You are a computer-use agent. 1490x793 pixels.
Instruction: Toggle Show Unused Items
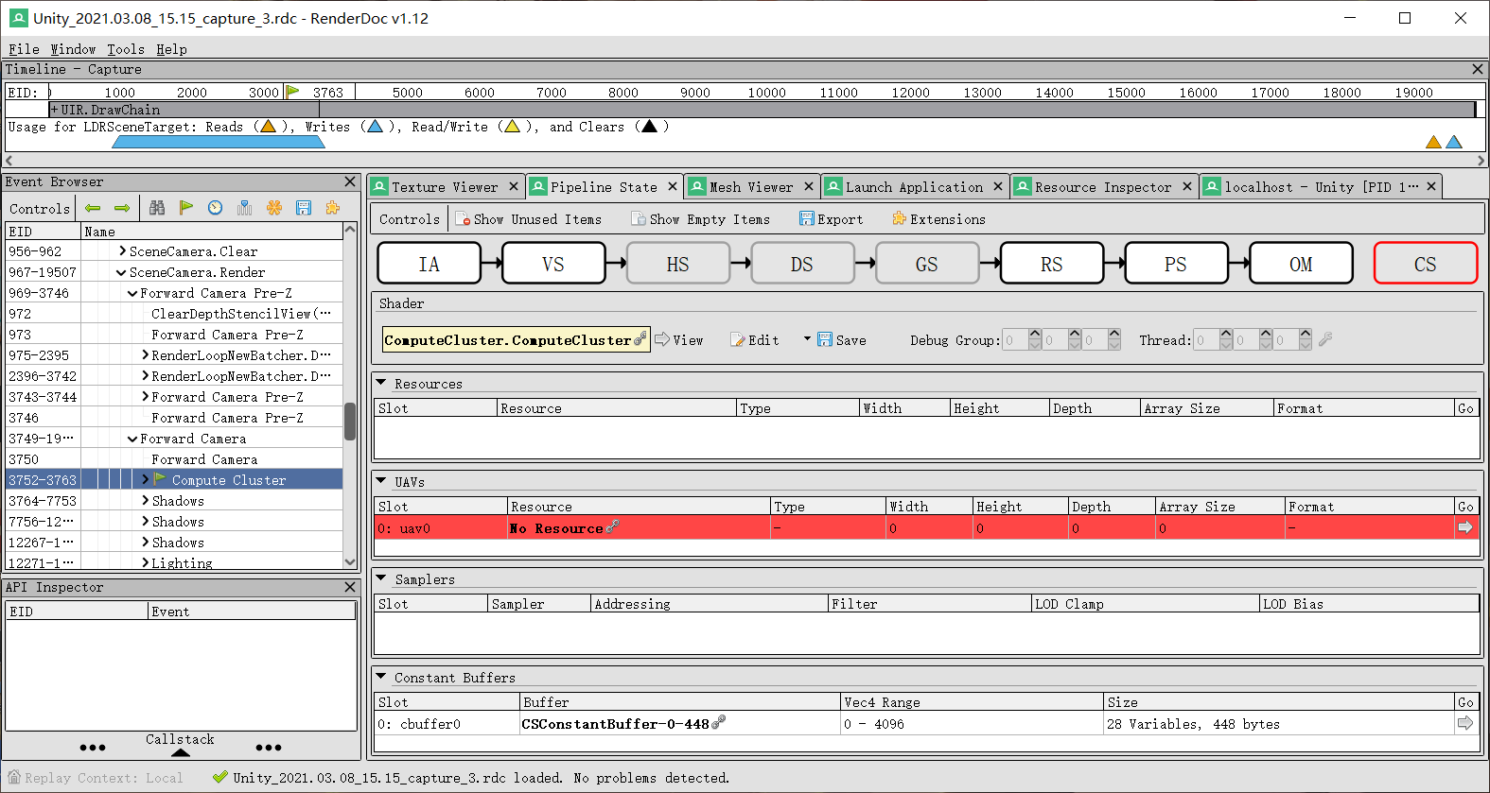[528, 219]
